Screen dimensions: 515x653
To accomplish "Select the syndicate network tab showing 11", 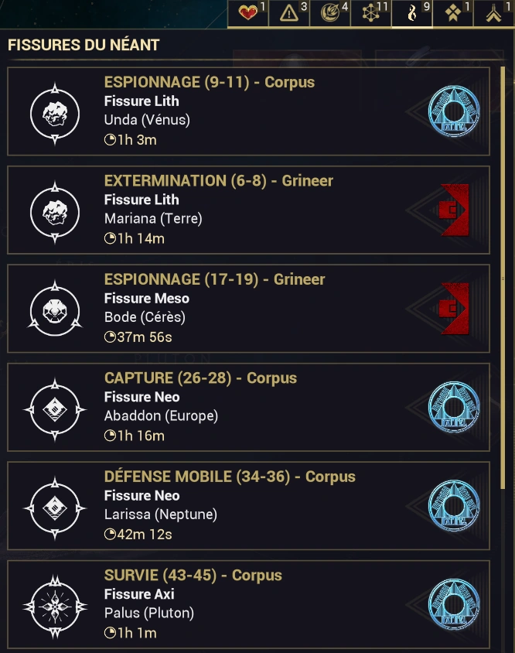I will [x=371, y=14].
